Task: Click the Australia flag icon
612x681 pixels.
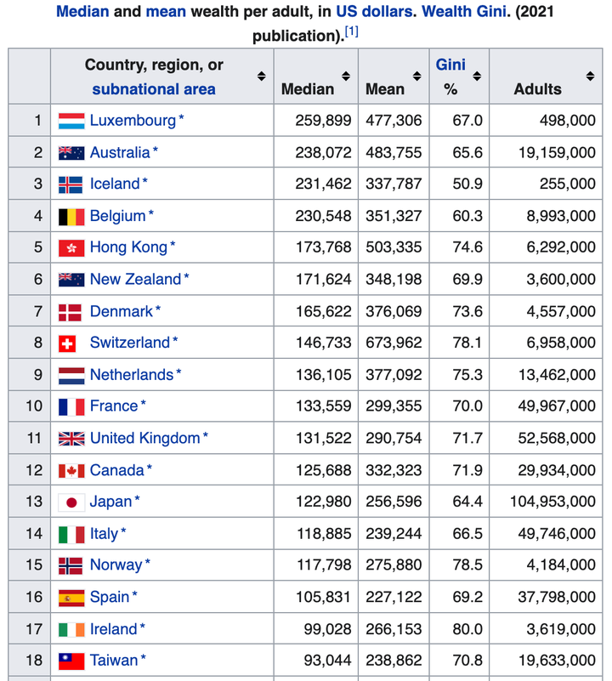Action: pos(71,153)
